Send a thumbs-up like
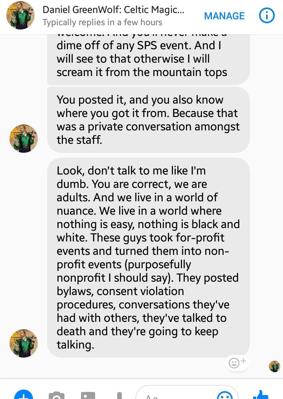 [x=261, y=395]
